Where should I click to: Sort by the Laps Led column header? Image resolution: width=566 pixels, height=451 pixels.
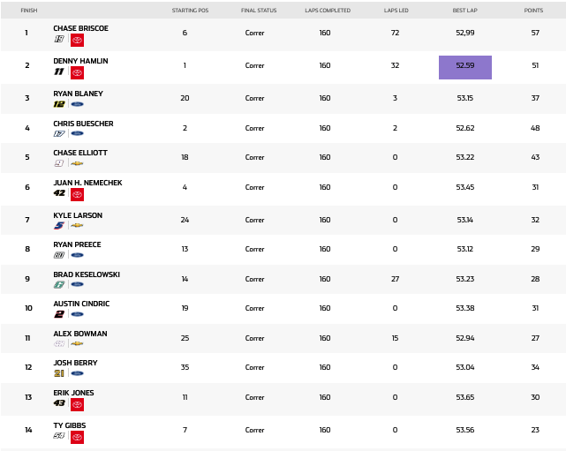pyautogui.click(x=395, y=11)
